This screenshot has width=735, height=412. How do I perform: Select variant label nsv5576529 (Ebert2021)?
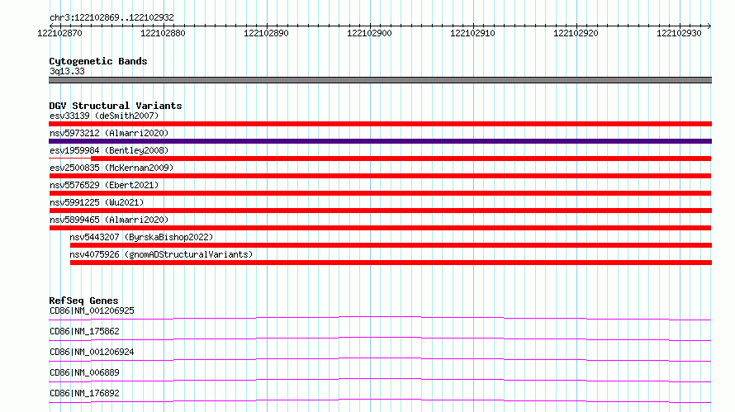pyautogui.click(x=104, y=185)
